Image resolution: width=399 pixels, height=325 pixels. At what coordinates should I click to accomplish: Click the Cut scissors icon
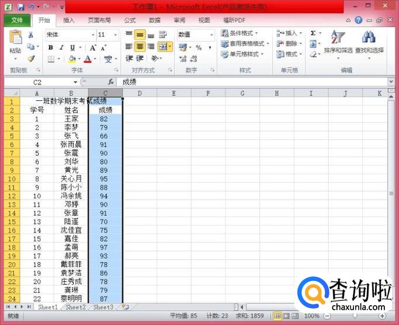pos(31,35)
